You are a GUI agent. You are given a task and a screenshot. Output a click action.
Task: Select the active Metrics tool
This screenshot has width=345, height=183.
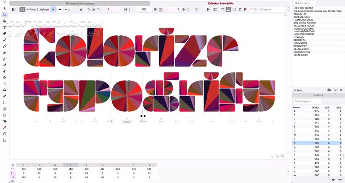5,15
